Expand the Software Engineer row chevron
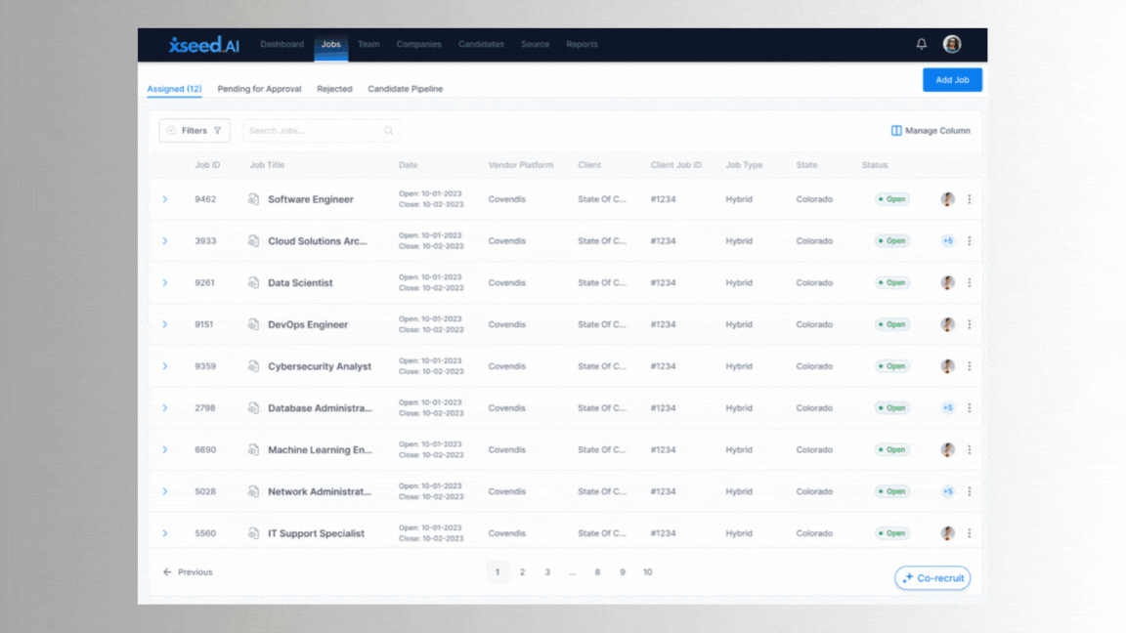 tap(164, 198)
